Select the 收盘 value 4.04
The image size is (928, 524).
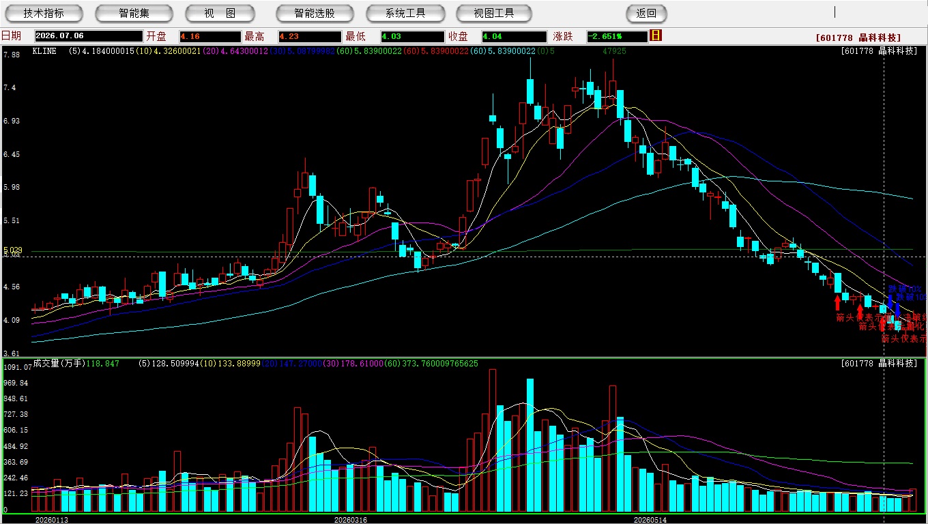point(514,36)
